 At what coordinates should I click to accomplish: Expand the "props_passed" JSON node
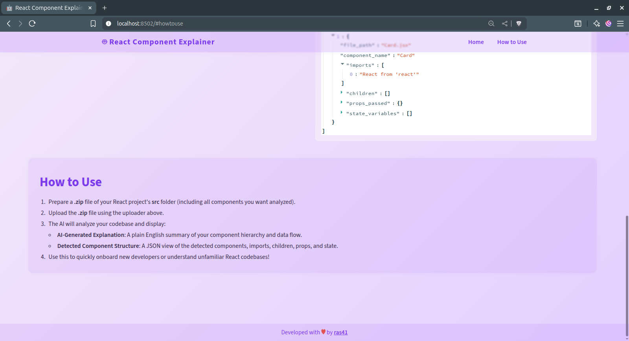click(342, 102)
